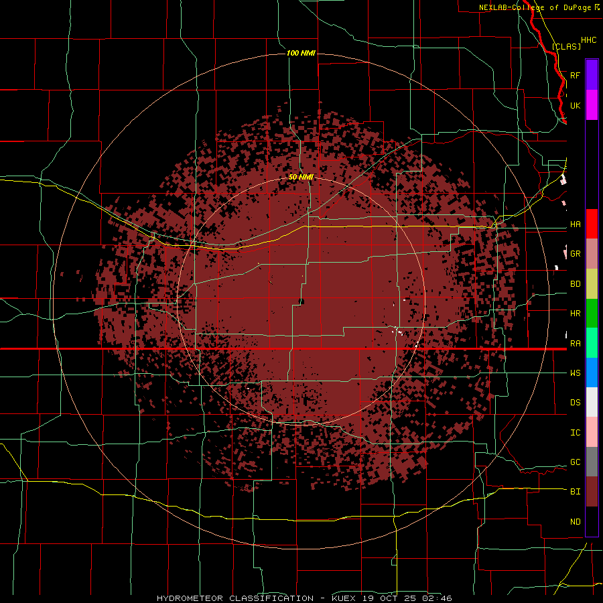Image resolution: width=603 pixels, height=603 pixels.
Task: Click the WS legend label
Action: pyautogui.click(x=575, y=373)
